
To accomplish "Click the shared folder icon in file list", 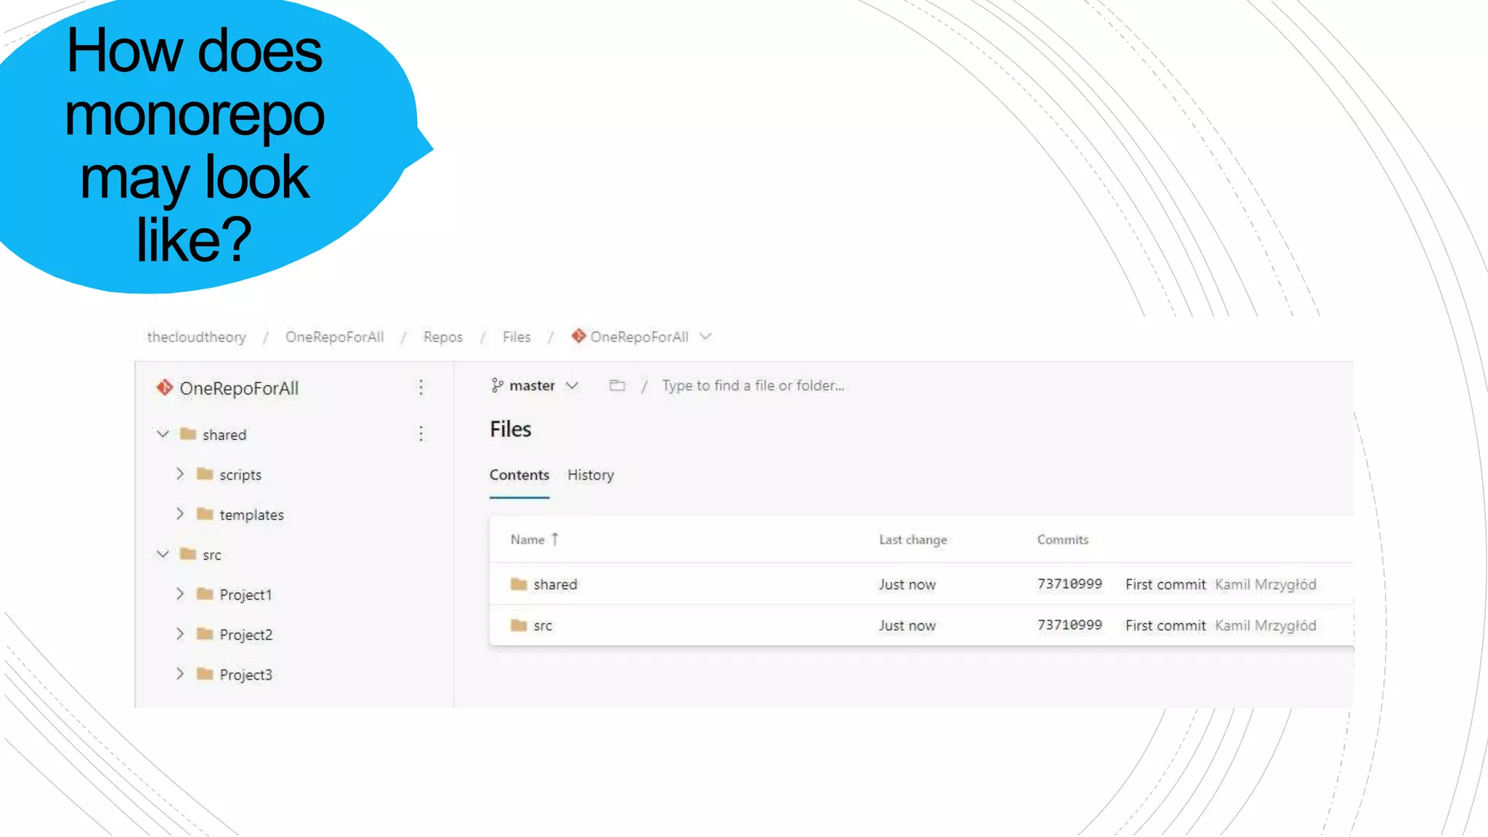I will coord(518,584).
